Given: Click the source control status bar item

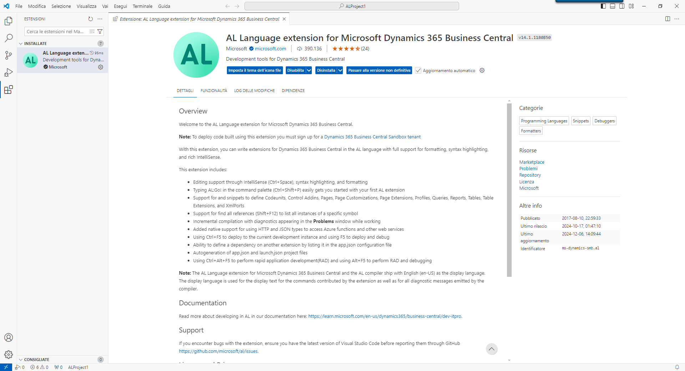Looking at the screenshot, I should pyautogui.click(x=20, y=367).
